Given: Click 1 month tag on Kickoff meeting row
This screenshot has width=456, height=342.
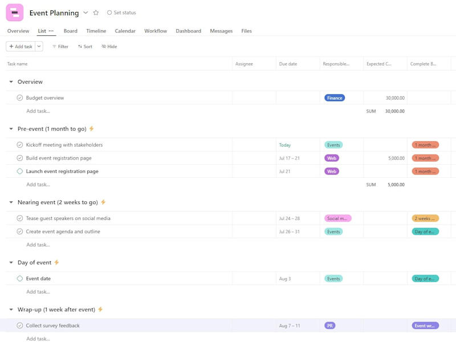Looking at the screenshot, I should [425, 145].
